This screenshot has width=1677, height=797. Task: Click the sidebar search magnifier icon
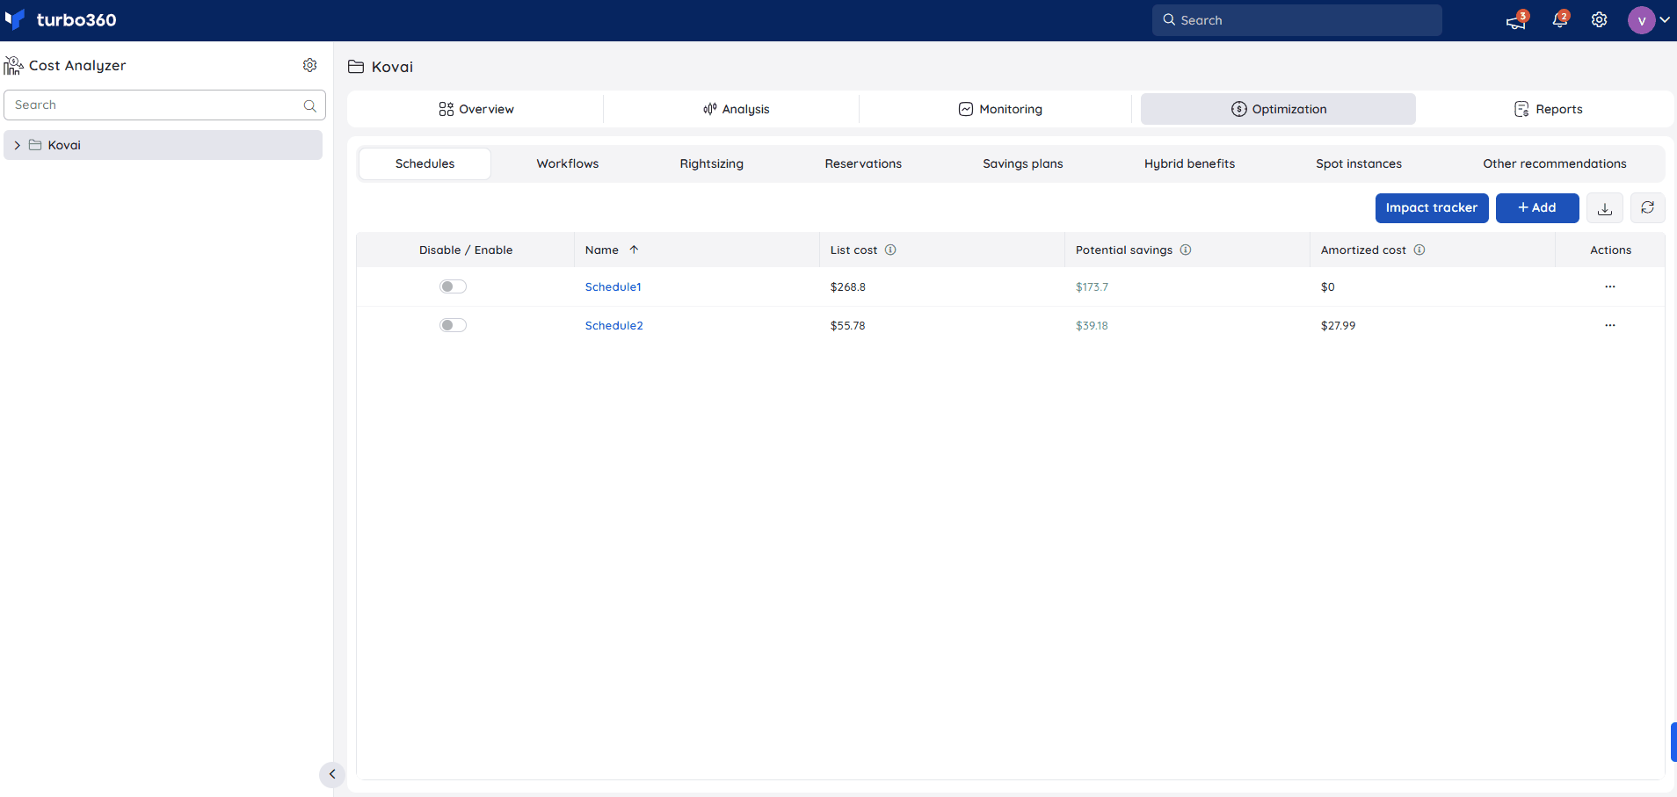pyautogui.click(x=309, y=105)
